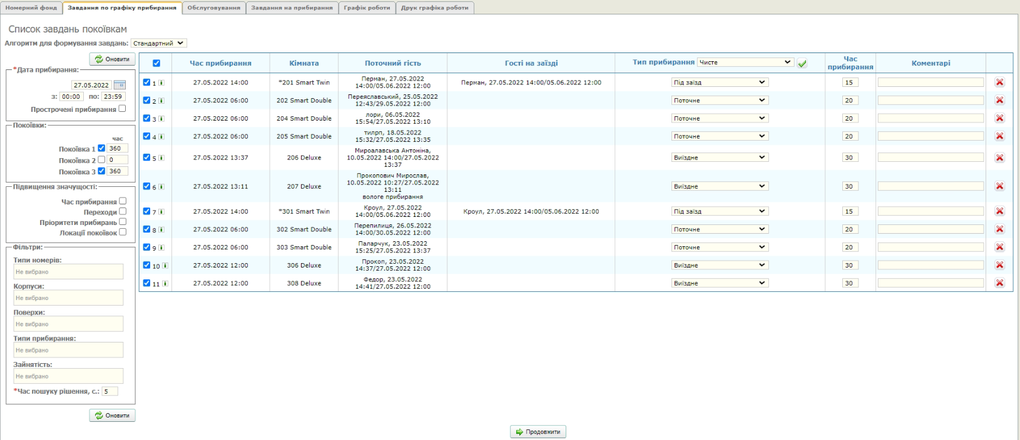Check the Прострочені прибирання option

coord(122,109)
